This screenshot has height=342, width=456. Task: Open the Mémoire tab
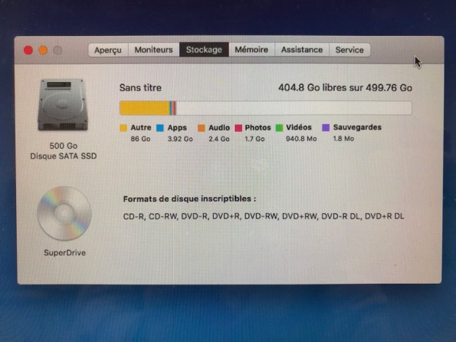coord(251,50)
